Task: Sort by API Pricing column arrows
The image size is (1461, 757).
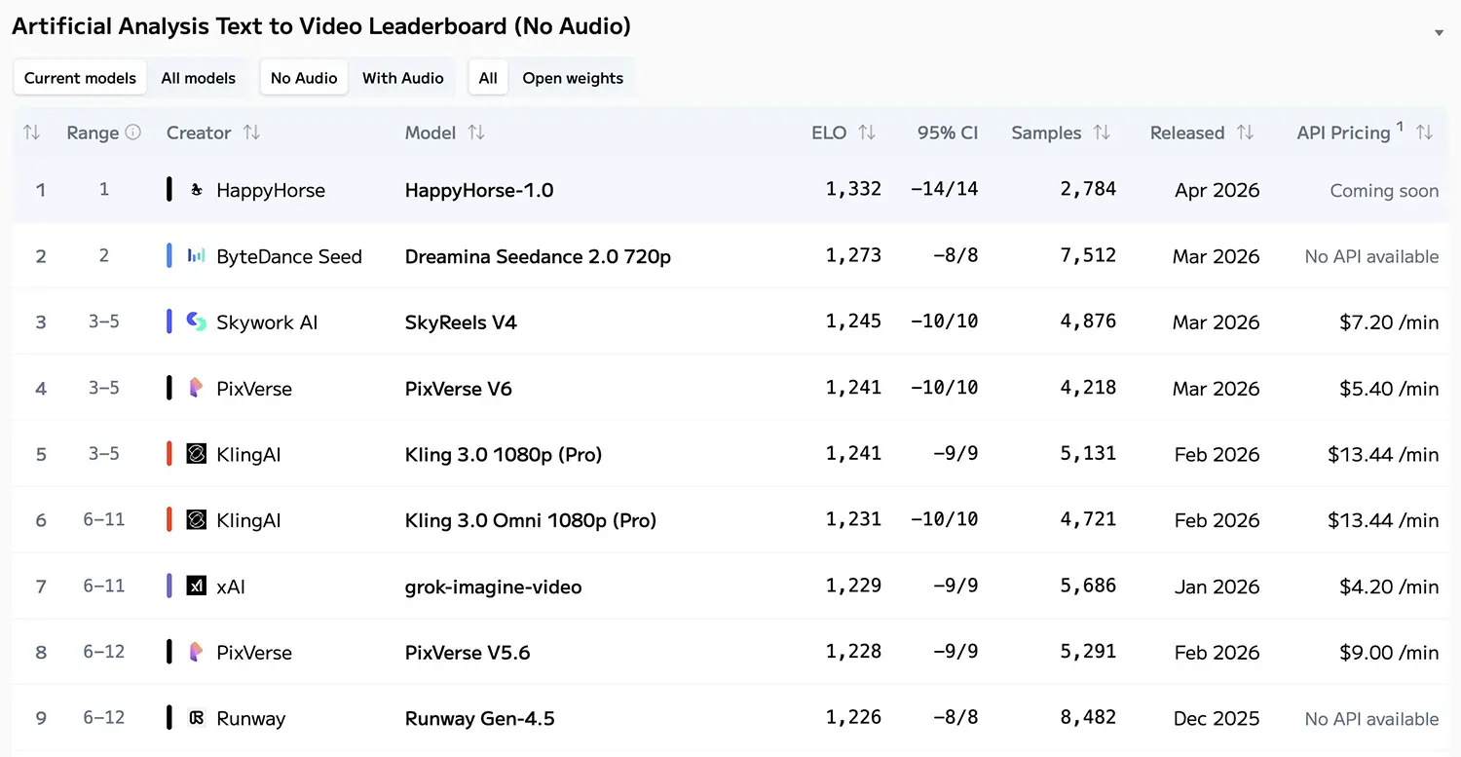Action: [x=1424, y=132]
